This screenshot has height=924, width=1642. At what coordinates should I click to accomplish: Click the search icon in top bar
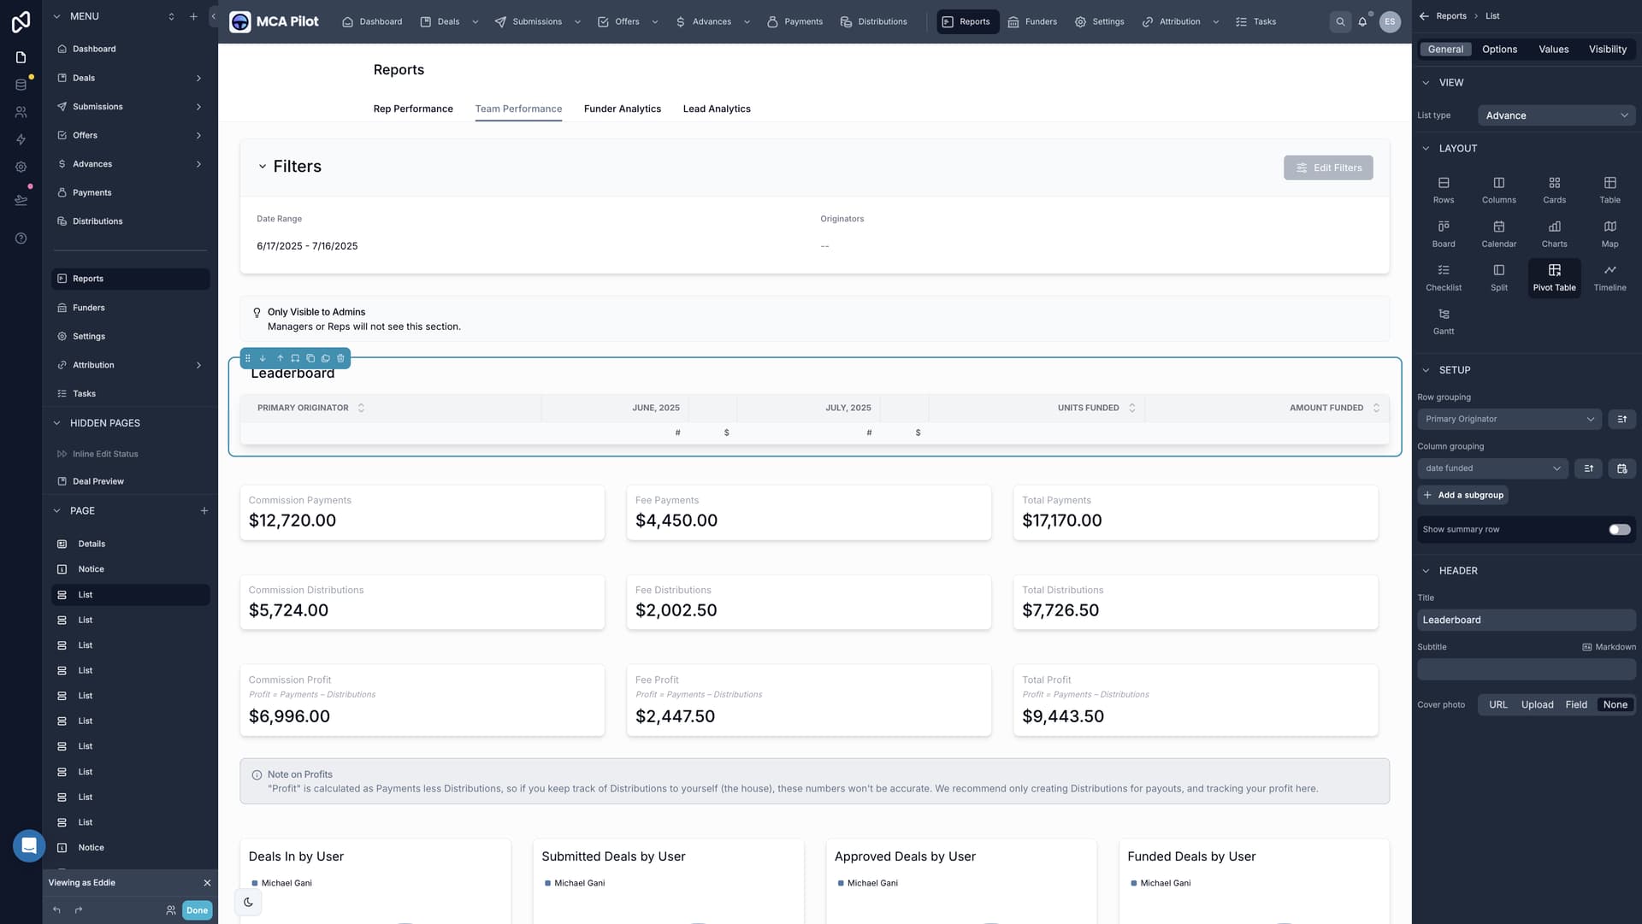pyautogui.click(x=1340, y=22)
